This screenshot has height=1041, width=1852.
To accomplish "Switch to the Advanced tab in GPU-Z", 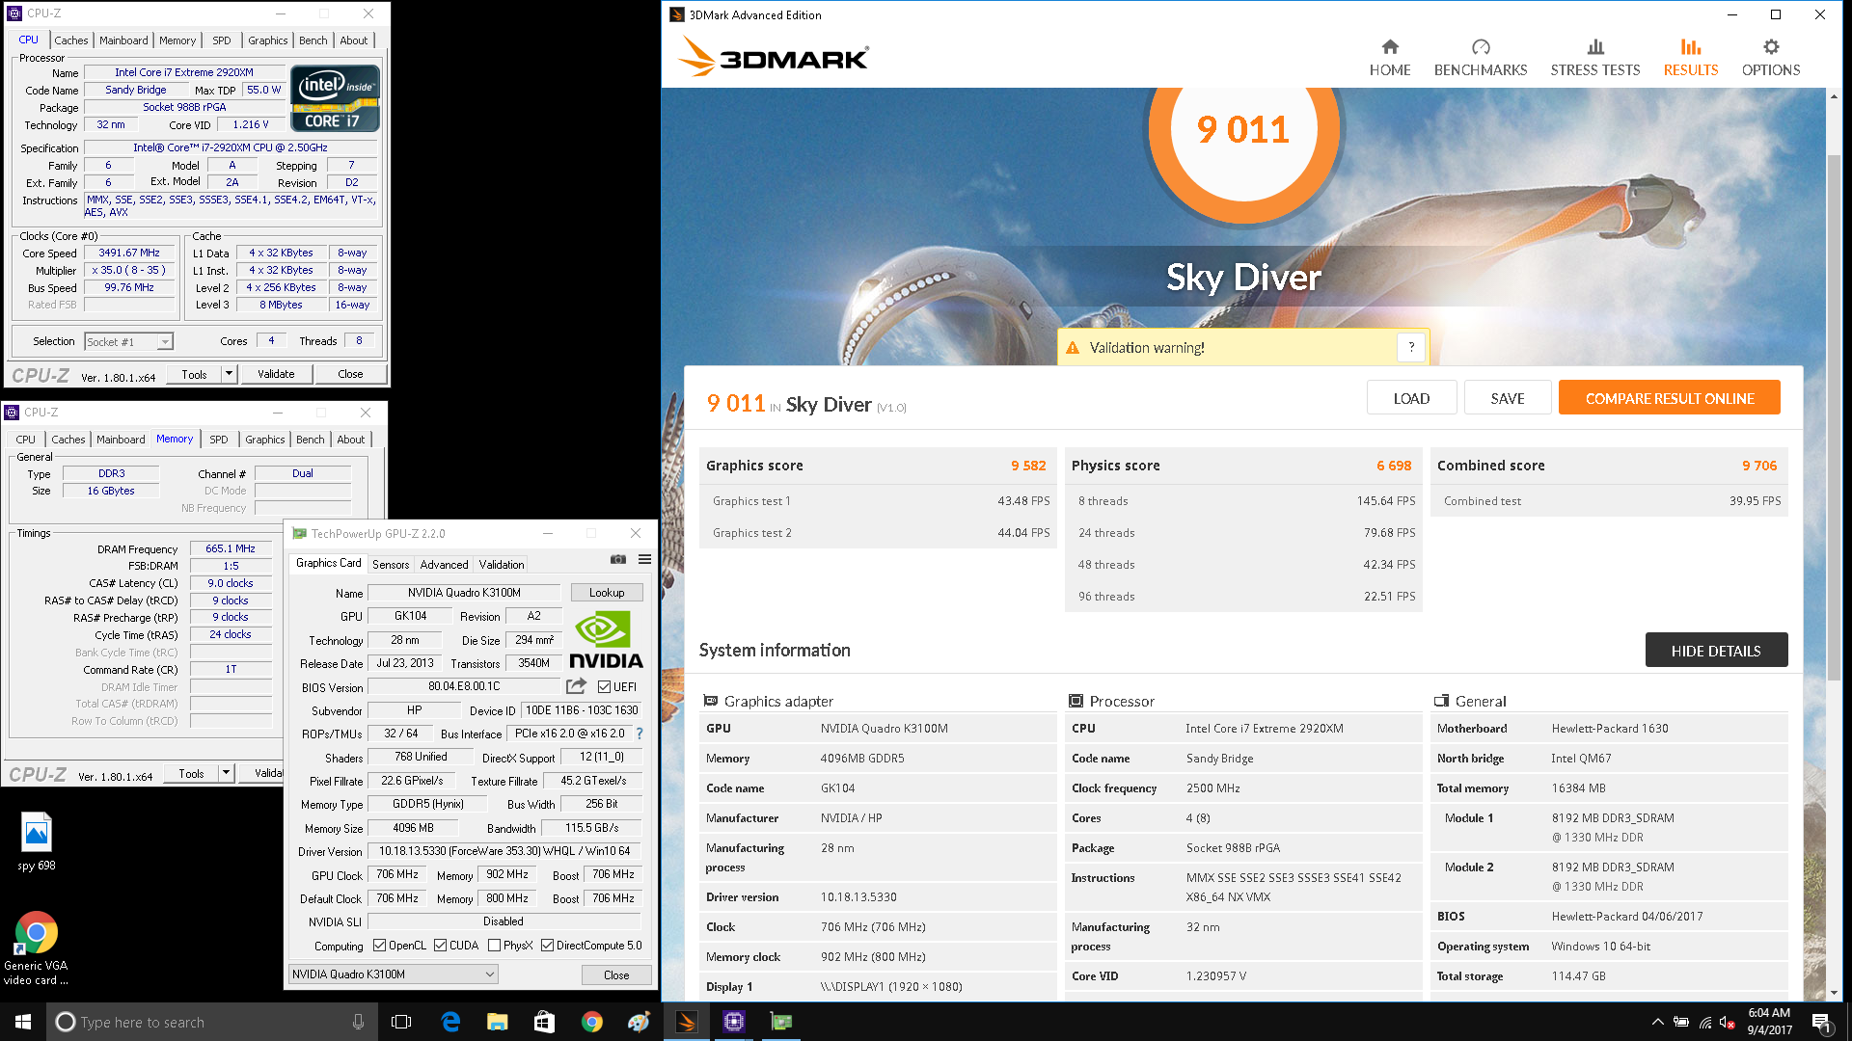I will [x=444, y=565].
